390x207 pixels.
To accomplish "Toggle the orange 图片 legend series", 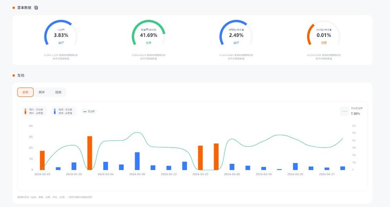I will [36, 111].
